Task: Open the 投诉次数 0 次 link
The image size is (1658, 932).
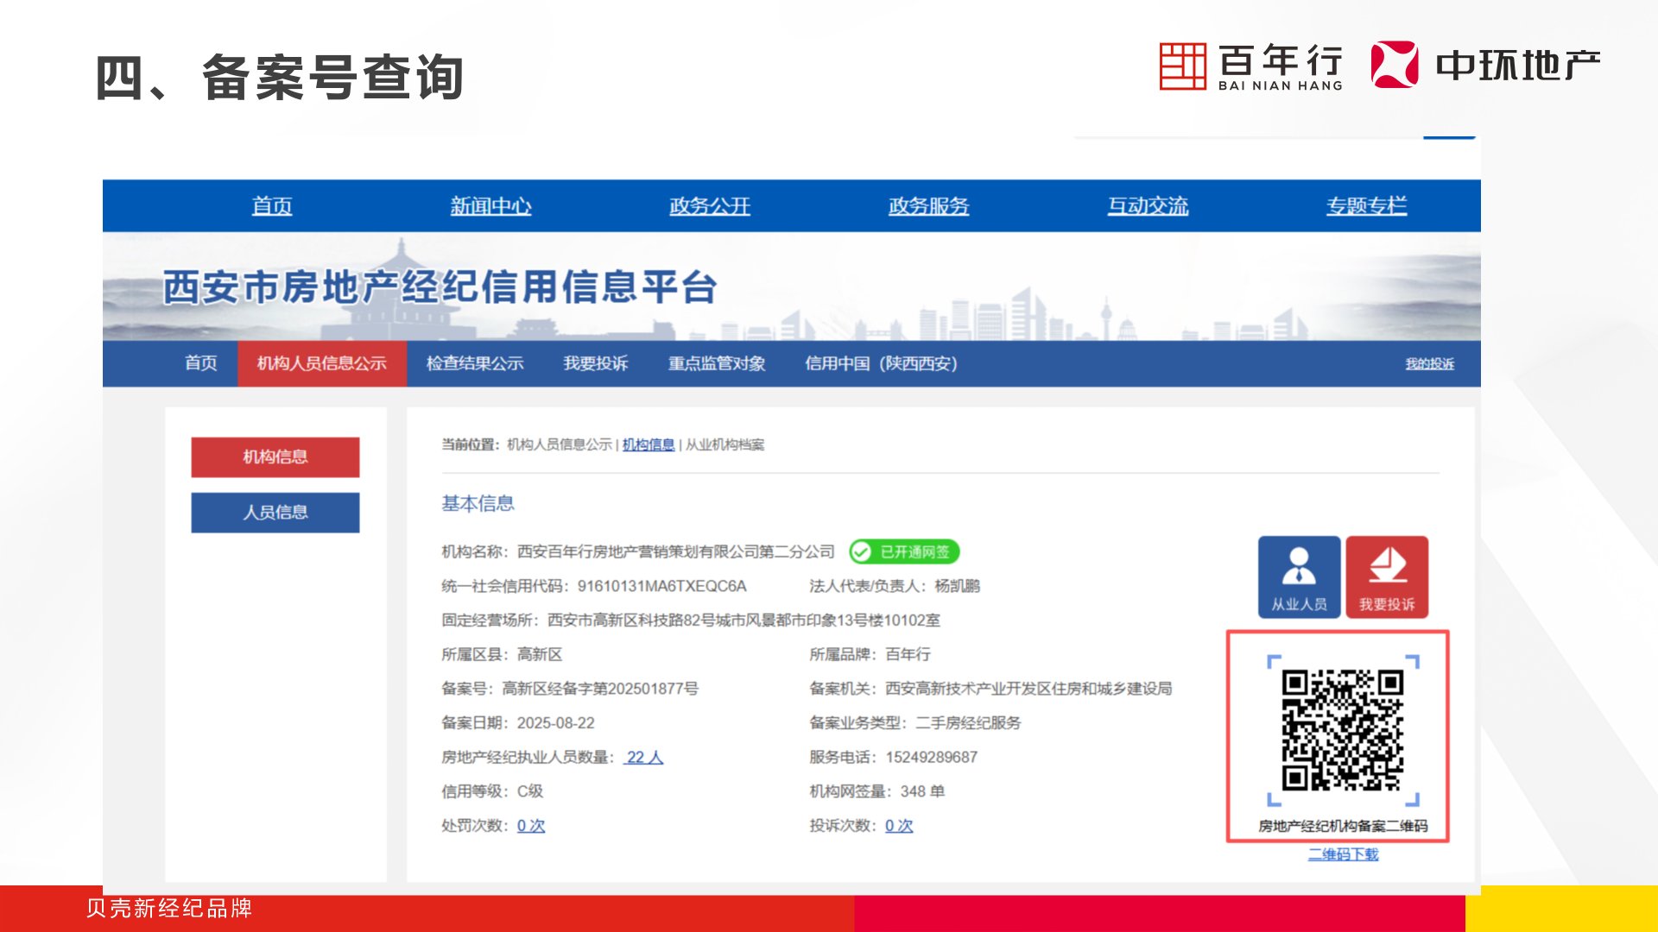Action: pyautogui.click(x=899, y=825)
